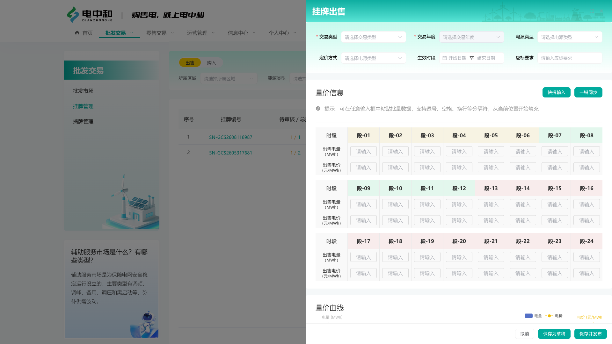This screenshot has height=344, width=612.
Task: Open the 定价方式 dropdown
Action: click(x=374, y=58)
